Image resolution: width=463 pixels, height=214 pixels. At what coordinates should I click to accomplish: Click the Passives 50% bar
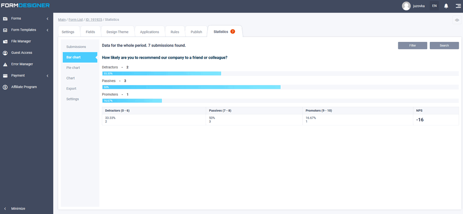(x=191, y=87)
